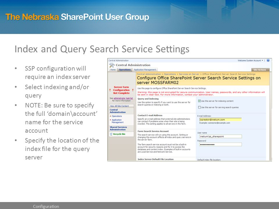Click Operations in the left navigation
Screen dimensions: 279x209
pos(117,116)
